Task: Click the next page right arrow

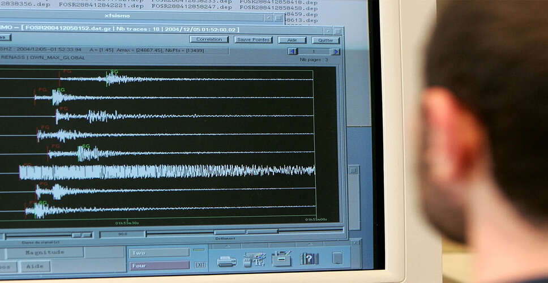Action: click(335, 52)
